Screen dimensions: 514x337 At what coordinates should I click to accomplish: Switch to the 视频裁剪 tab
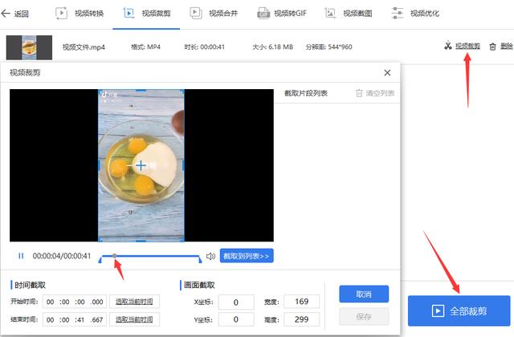coord(146,14)
